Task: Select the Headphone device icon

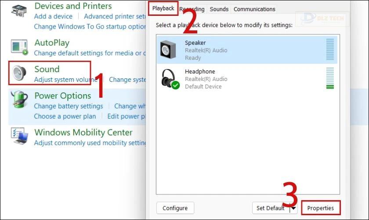Action: (x=170, y=79)
